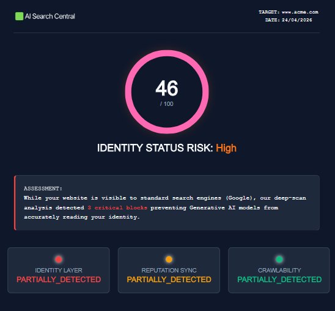Click the score value 46
This screenshot has height=311, width=335.
click(167, 88)
